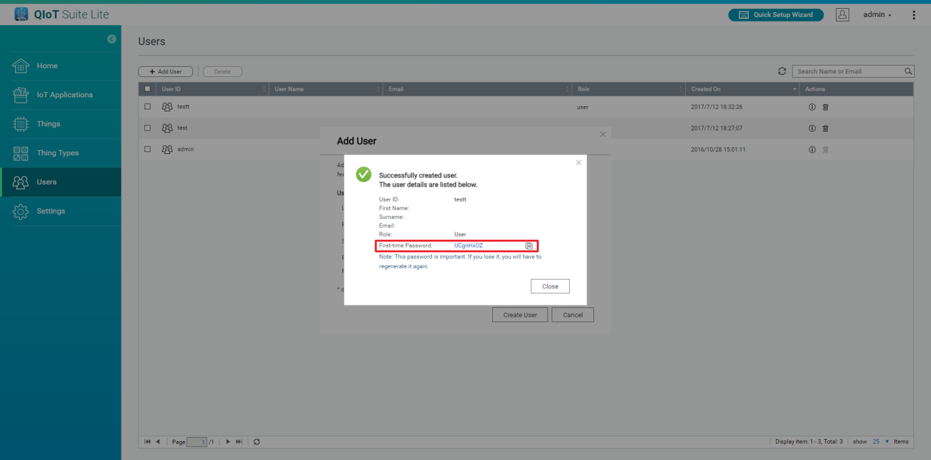Viewport: 931px width, 460px height.
Task: Navigate to IoT Applications in sidebar
Action: click(64, 95)
